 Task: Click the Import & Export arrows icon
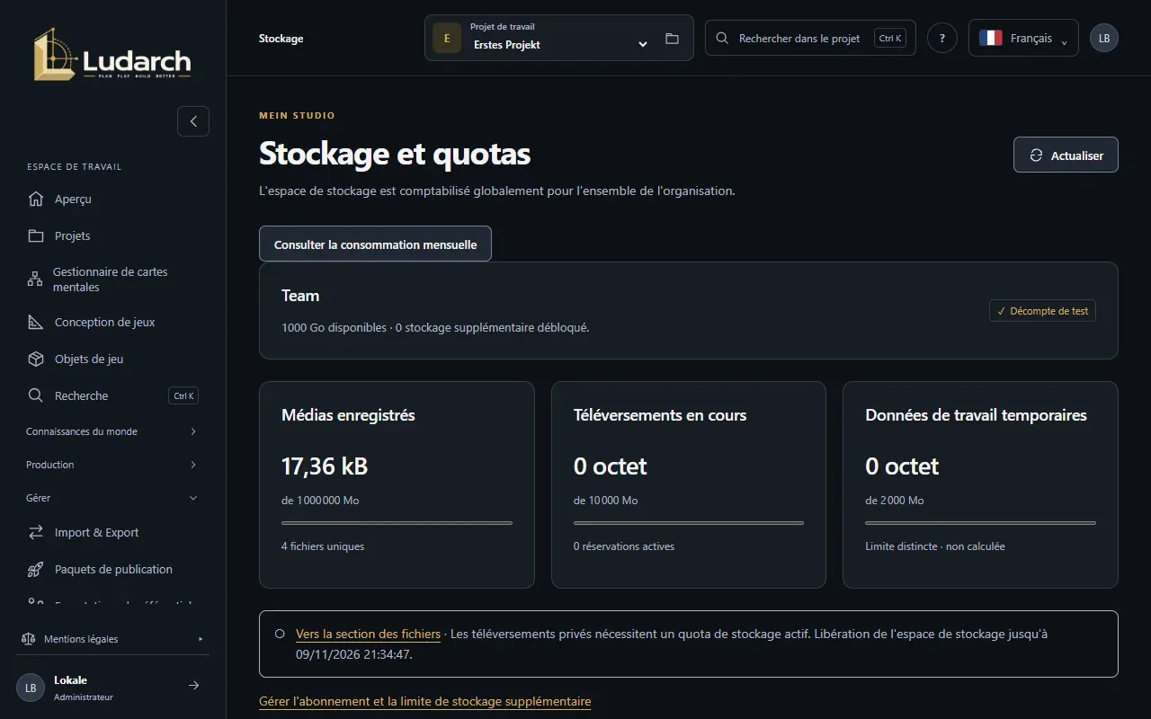tap(36, 532)
